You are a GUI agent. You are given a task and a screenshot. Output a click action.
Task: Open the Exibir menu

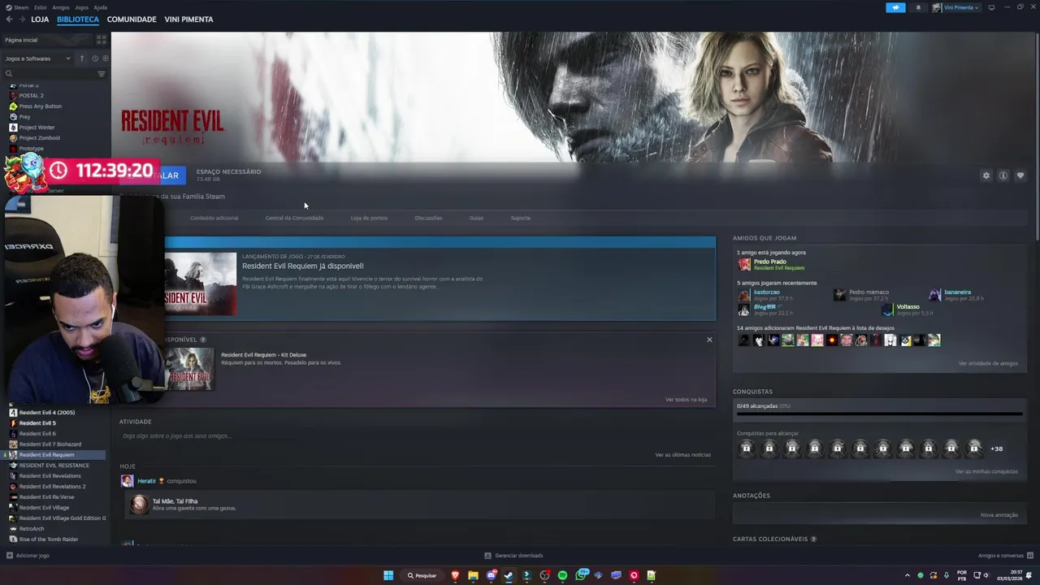(40, 7)
